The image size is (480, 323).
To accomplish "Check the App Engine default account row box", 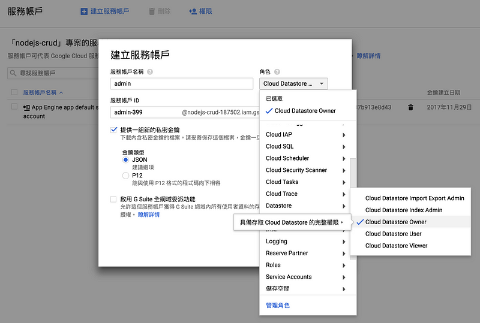I will 14,107.
